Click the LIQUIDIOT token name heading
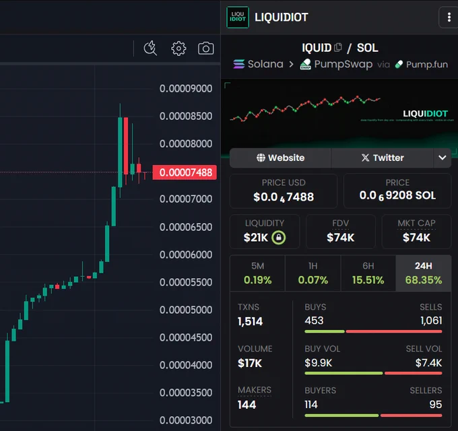This screenshot has width=458, height=431. (x=282, y=18)
